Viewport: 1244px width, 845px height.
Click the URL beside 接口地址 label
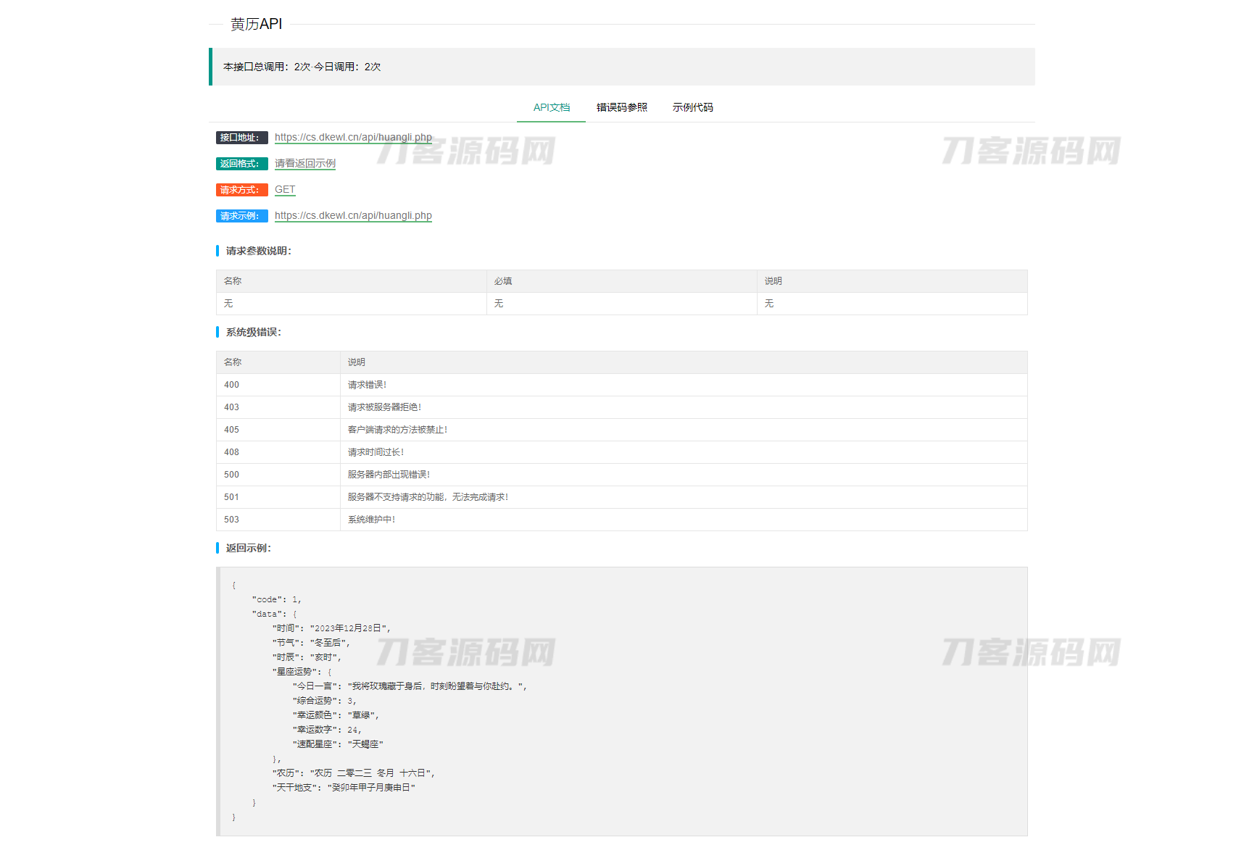pyautogui.click(x=353, y=137)
